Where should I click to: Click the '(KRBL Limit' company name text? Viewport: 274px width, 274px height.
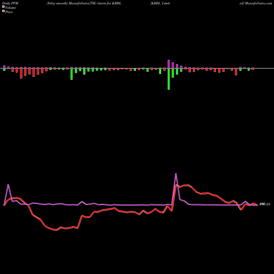(x=160, y=3)
